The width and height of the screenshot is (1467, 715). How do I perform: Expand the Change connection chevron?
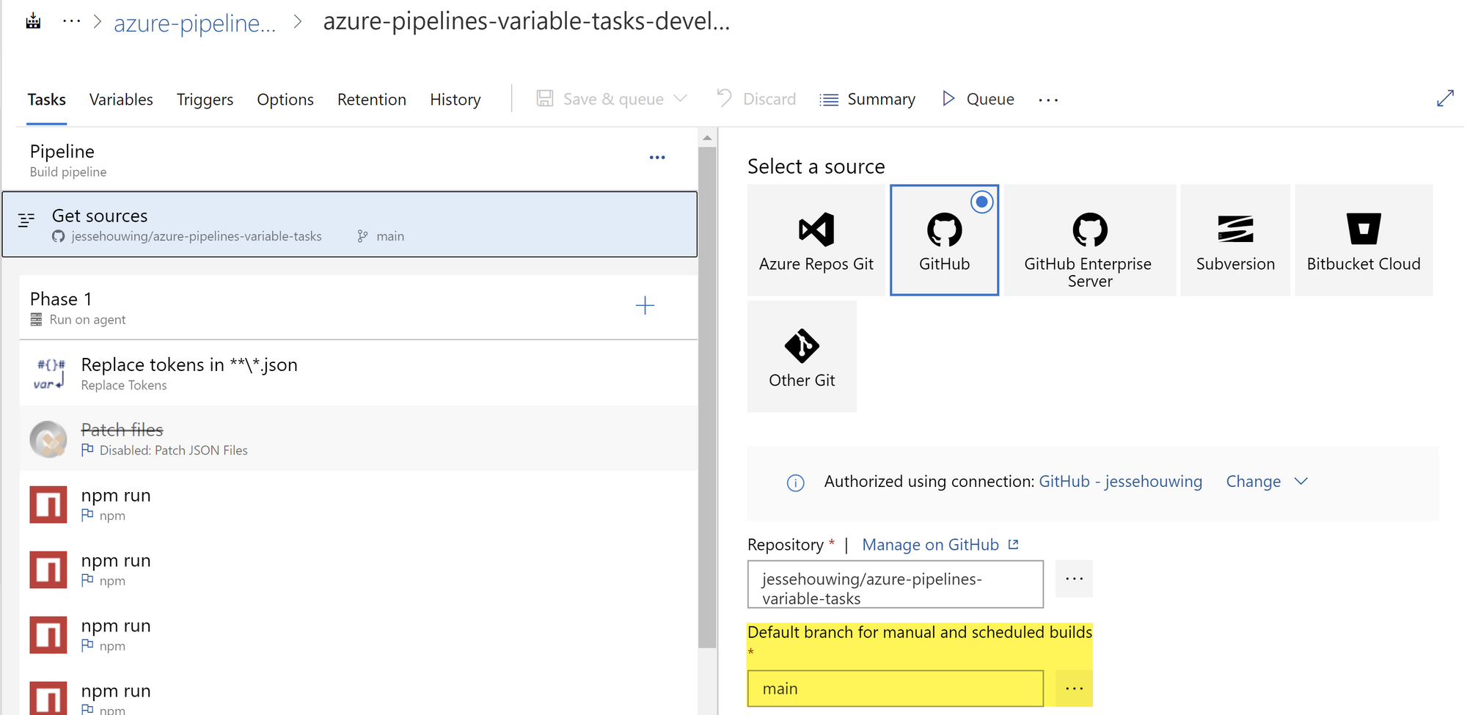click(x=1300, y=482)
